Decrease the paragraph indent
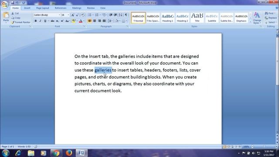The height and width of the screenshot is (157, 279). (x=110, y=15)
